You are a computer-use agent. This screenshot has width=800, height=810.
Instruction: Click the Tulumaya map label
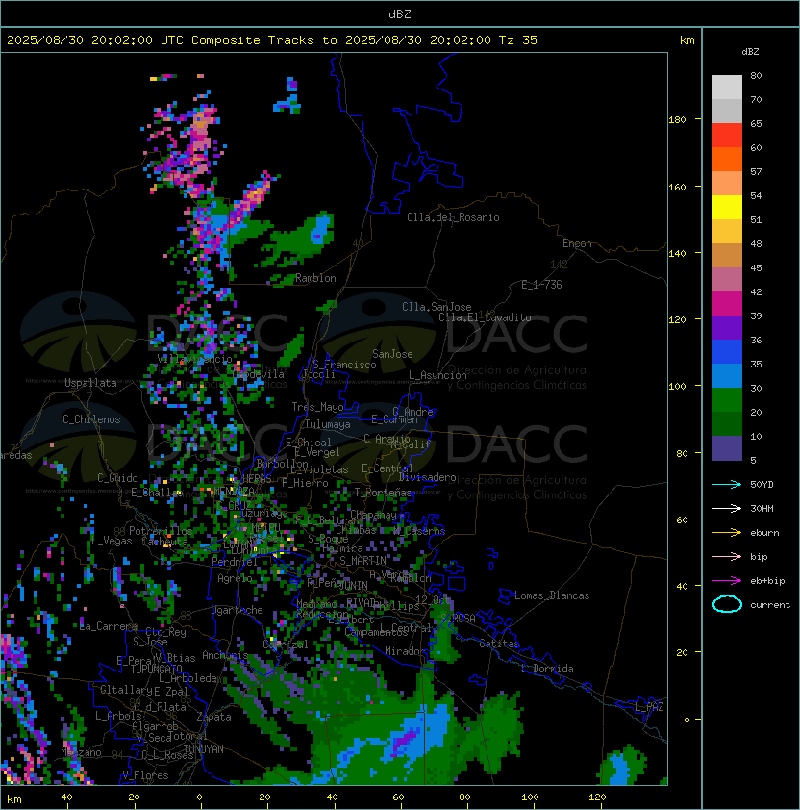(x=328, y=424)
